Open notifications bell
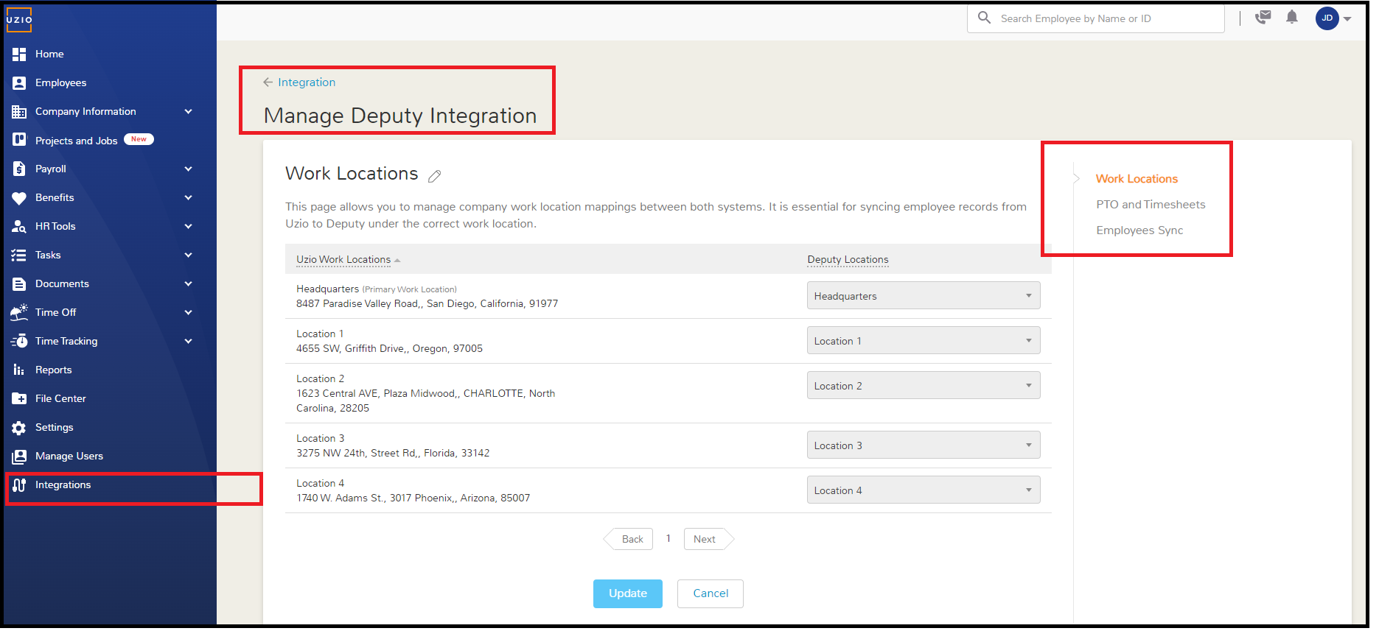The width and height of the screenshot is (1379, 631). 1292,17
